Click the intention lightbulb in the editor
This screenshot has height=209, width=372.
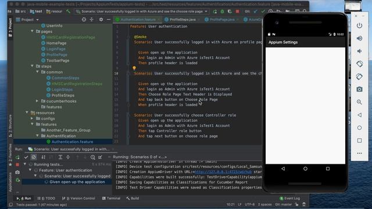click(134, 69)
